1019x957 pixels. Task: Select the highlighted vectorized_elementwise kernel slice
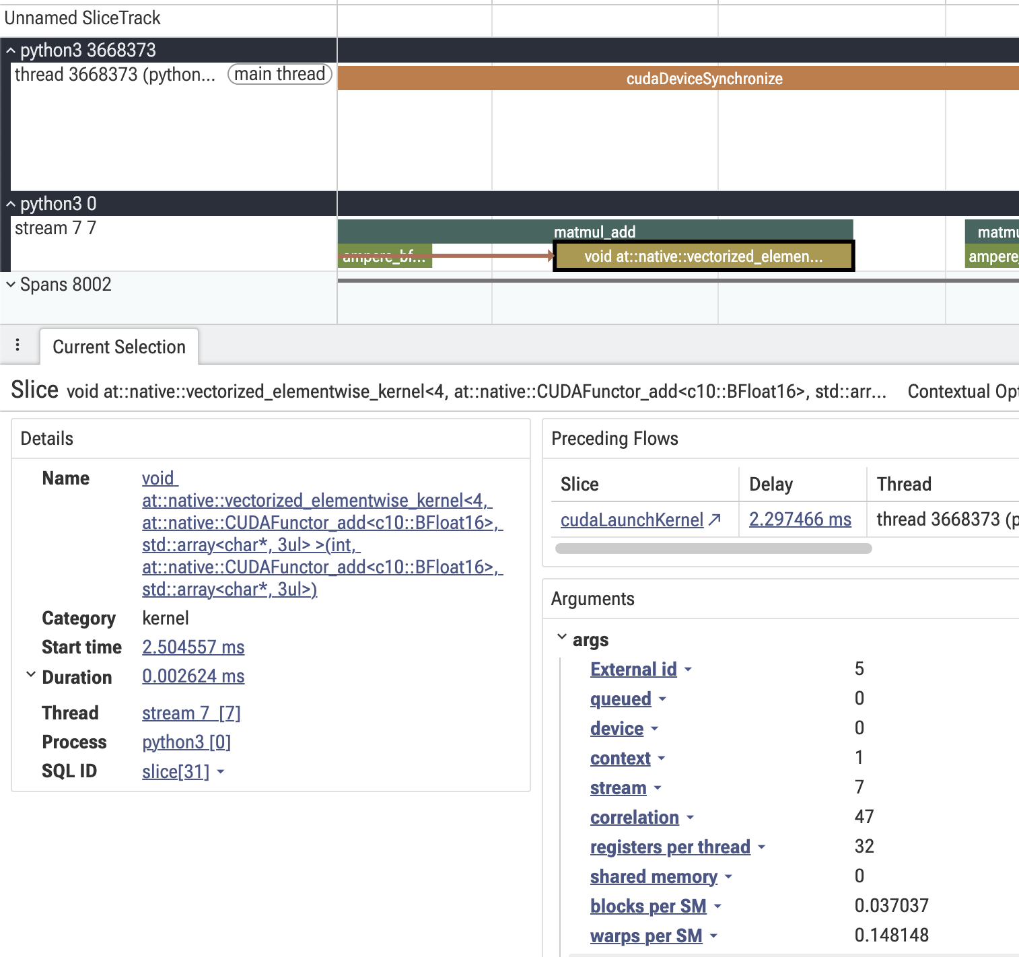click(x=703, y=256)
